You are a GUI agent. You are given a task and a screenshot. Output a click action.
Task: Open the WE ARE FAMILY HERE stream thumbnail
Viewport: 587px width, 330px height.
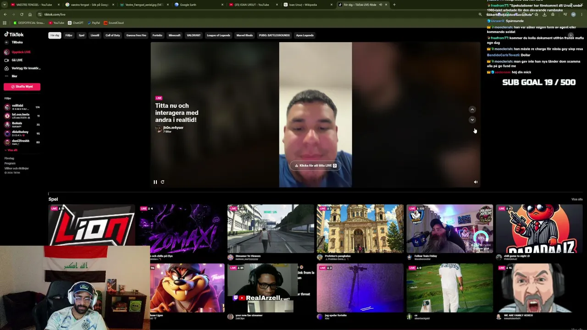(x=539, y=288)
